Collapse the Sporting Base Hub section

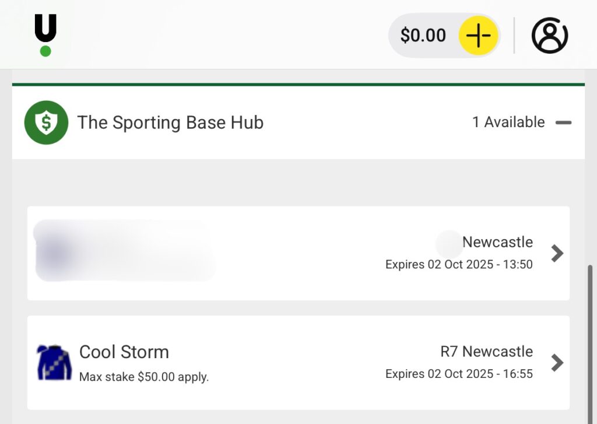coord(563,122)
